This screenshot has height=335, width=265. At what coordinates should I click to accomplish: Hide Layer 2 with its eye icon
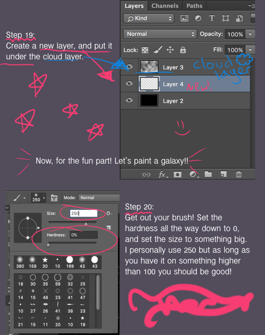tap(129, 100)
